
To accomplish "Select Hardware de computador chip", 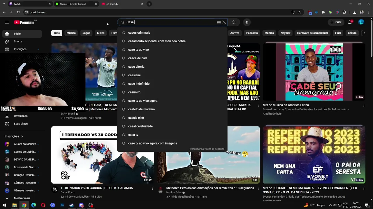I will click(312, 33).
